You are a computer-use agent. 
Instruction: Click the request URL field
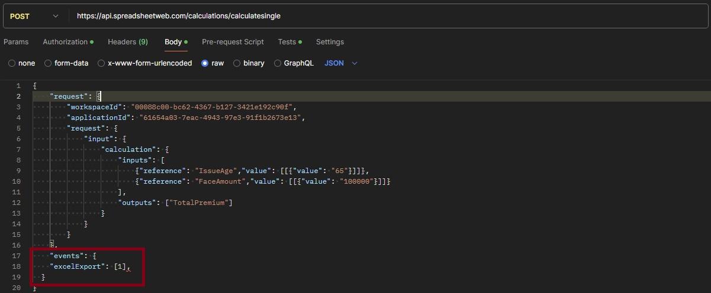pyautogui.click(x=388, y=16)
